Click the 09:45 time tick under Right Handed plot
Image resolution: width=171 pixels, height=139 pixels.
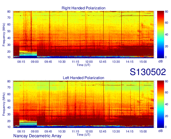48,62
